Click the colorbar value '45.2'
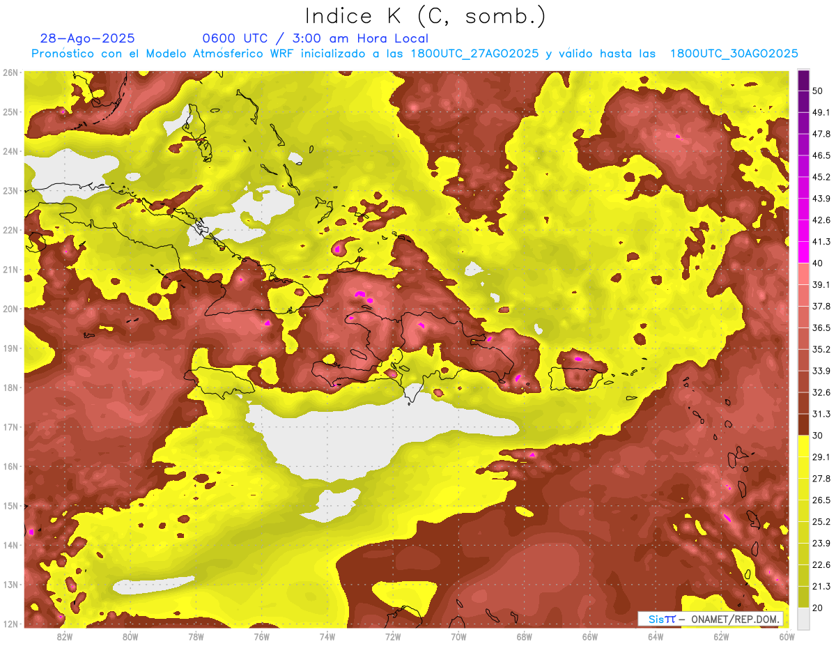The width and height of the screenshot is (836, 646). [x=821, y=177]
